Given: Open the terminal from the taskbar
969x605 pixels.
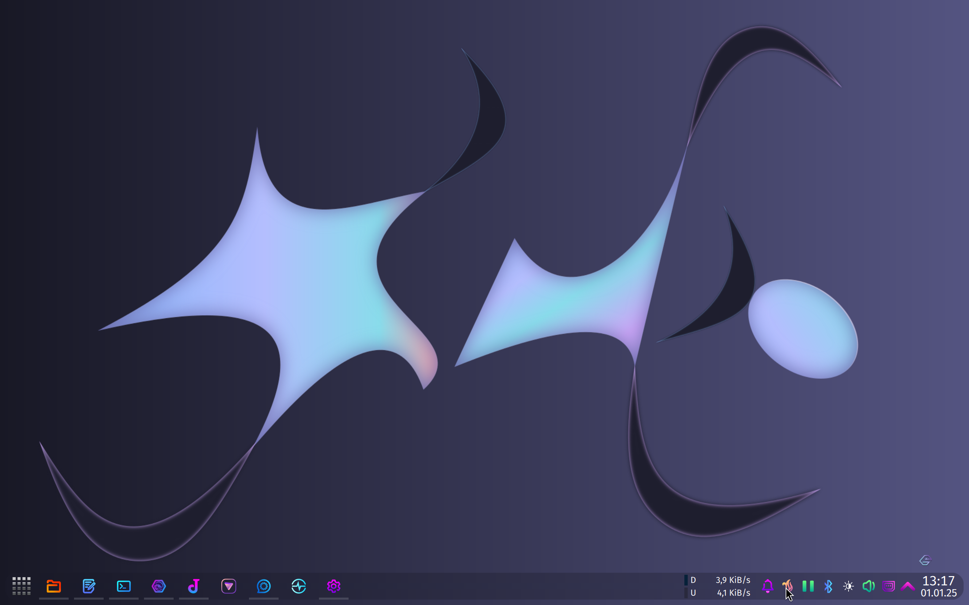Looking at the screenshot, I should pos(124,586).
